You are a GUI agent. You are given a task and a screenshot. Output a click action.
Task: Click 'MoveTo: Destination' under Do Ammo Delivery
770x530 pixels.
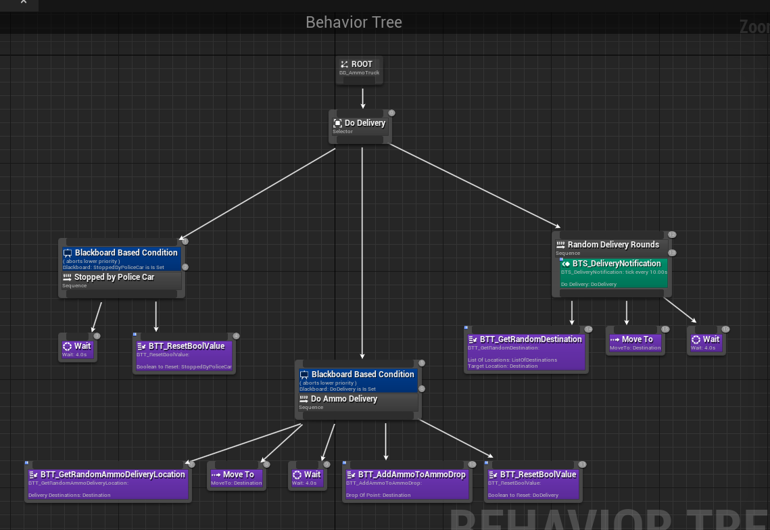point(237,483)
